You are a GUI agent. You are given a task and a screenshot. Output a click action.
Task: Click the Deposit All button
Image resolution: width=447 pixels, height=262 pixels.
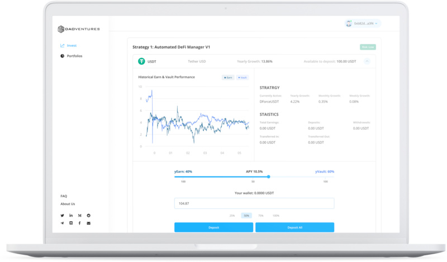294,227
